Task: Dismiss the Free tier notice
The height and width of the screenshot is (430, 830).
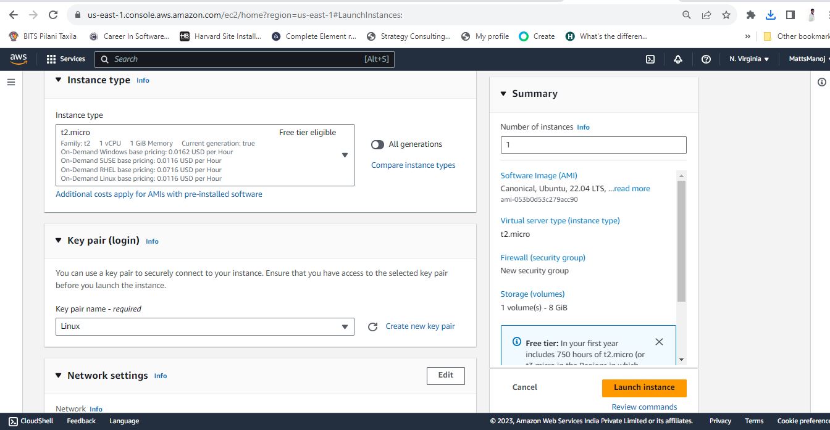Action: (659, 342)
